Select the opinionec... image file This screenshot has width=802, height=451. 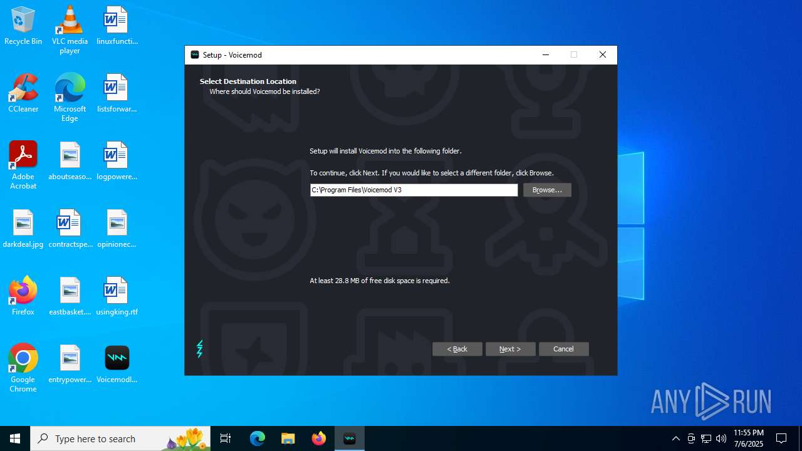117,229
